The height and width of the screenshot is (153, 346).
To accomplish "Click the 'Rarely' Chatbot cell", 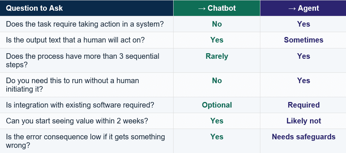I will coord(217,56).
